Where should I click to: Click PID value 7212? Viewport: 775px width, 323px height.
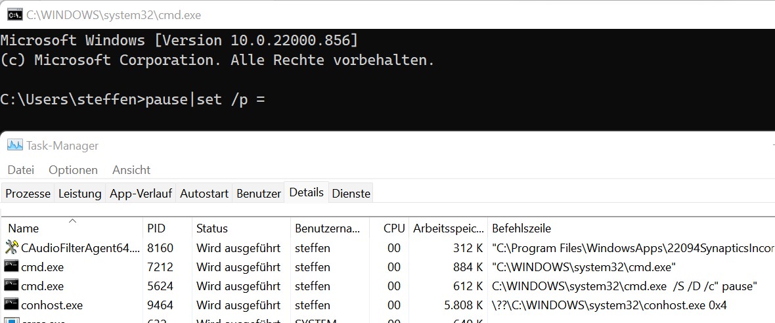click(x=160, y=267)
